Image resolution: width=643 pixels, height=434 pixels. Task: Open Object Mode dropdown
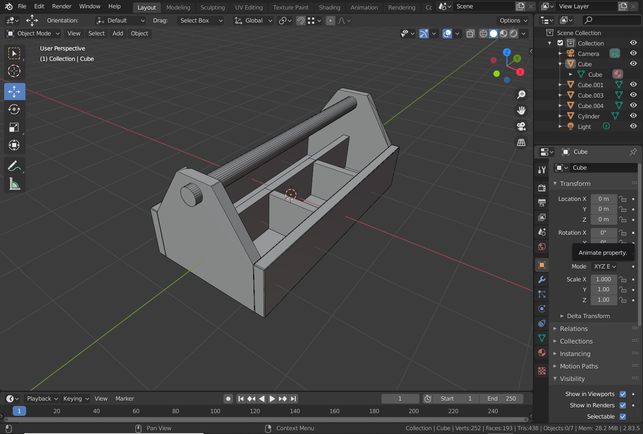coord(33,33)
